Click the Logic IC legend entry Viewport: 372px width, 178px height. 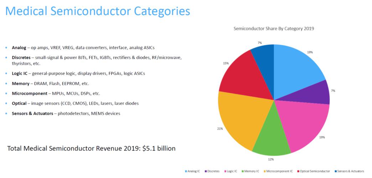[x=232, y=171]
